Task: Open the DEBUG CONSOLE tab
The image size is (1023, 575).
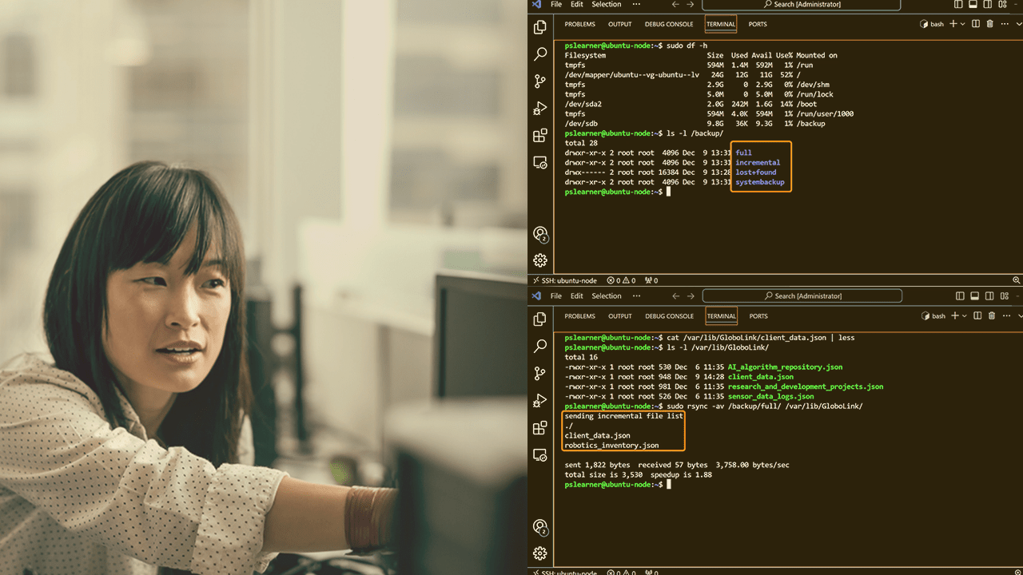Action: point(668,24)
